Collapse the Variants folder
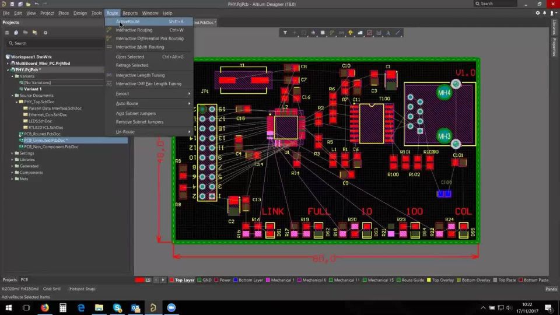This screenshot has height=315, width=560. point(12,76)
